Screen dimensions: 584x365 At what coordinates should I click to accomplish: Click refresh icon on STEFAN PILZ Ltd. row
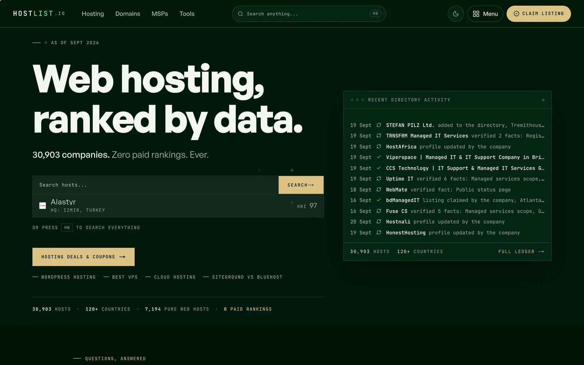pyautogui.click(x=379, y=125)
